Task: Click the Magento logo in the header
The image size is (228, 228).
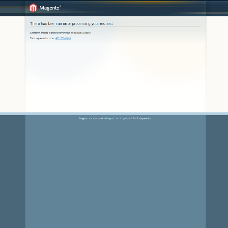Action: click(45, 8)
